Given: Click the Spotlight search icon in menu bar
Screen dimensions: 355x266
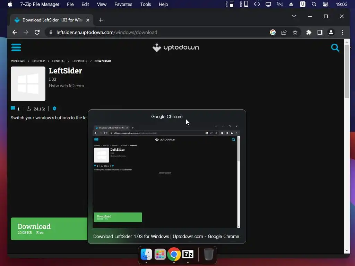Looking at the screenshot, I should [x=314, y=4].
